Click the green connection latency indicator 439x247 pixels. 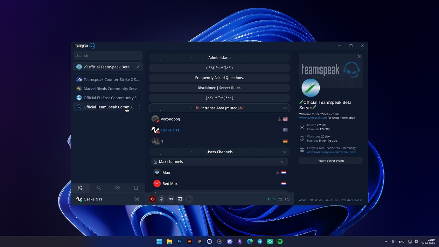(x=271, y=199)
